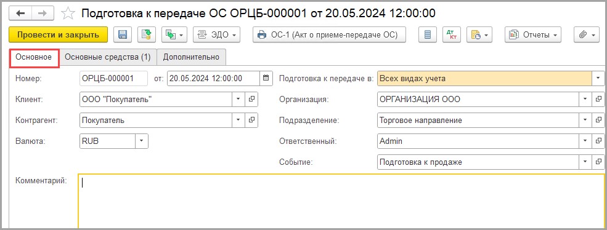Open the calendar picker for date
The height and width of the screenshot is (230, 607).
tap(266, 79)
